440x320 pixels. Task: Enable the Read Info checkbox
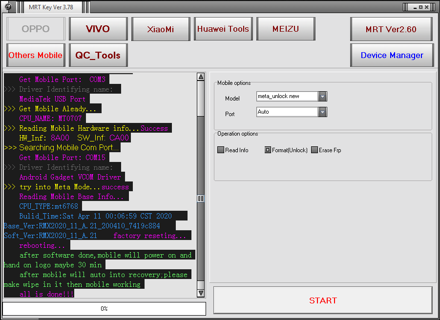point(221,150)
